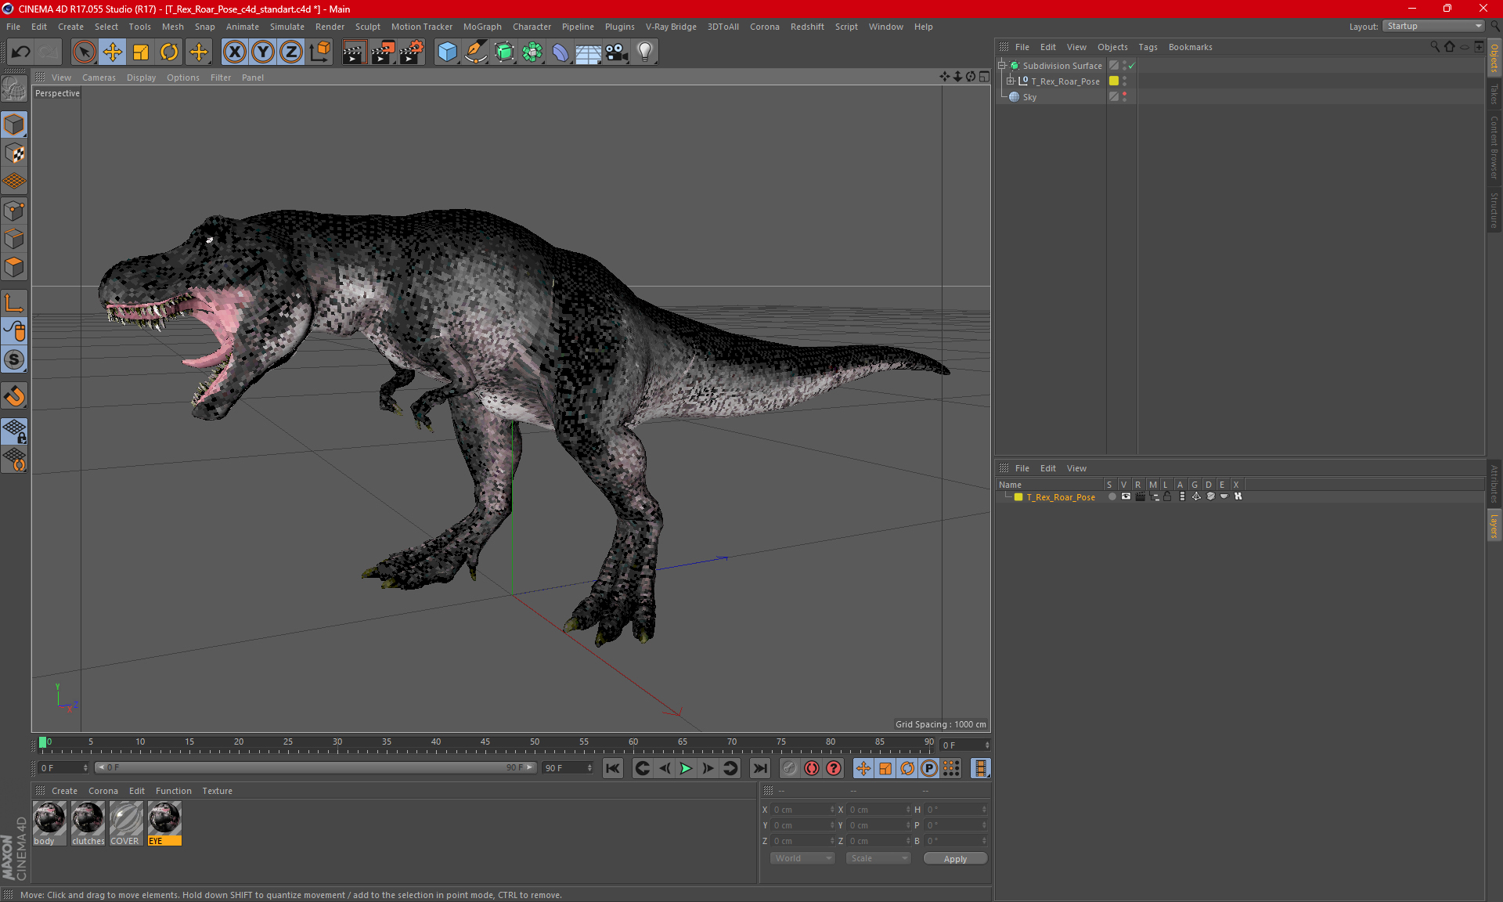Click frame 45 on timeline ruler

(x=485, y=742)
